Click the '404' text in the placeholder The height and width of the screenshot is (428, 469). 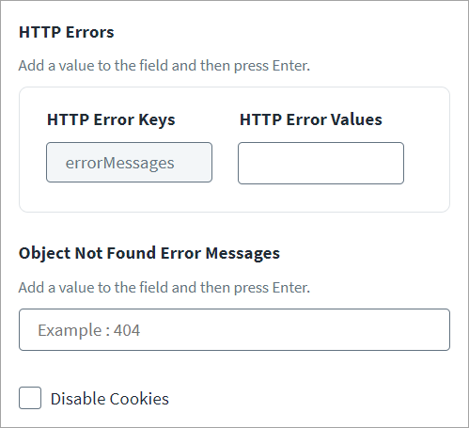(127, 330)
